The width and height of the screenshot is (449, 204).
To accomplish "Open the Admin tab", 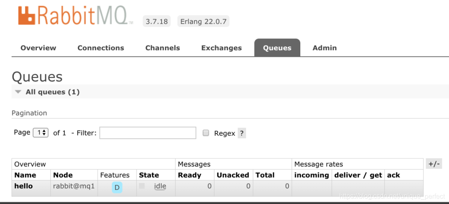I will click(325, 48).
